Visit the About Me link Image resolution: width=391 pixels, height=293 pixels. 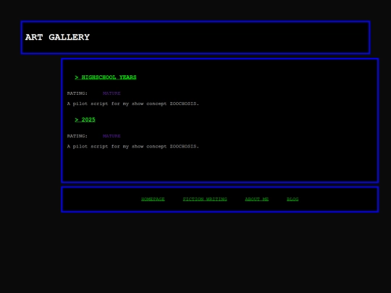point(256,199)
